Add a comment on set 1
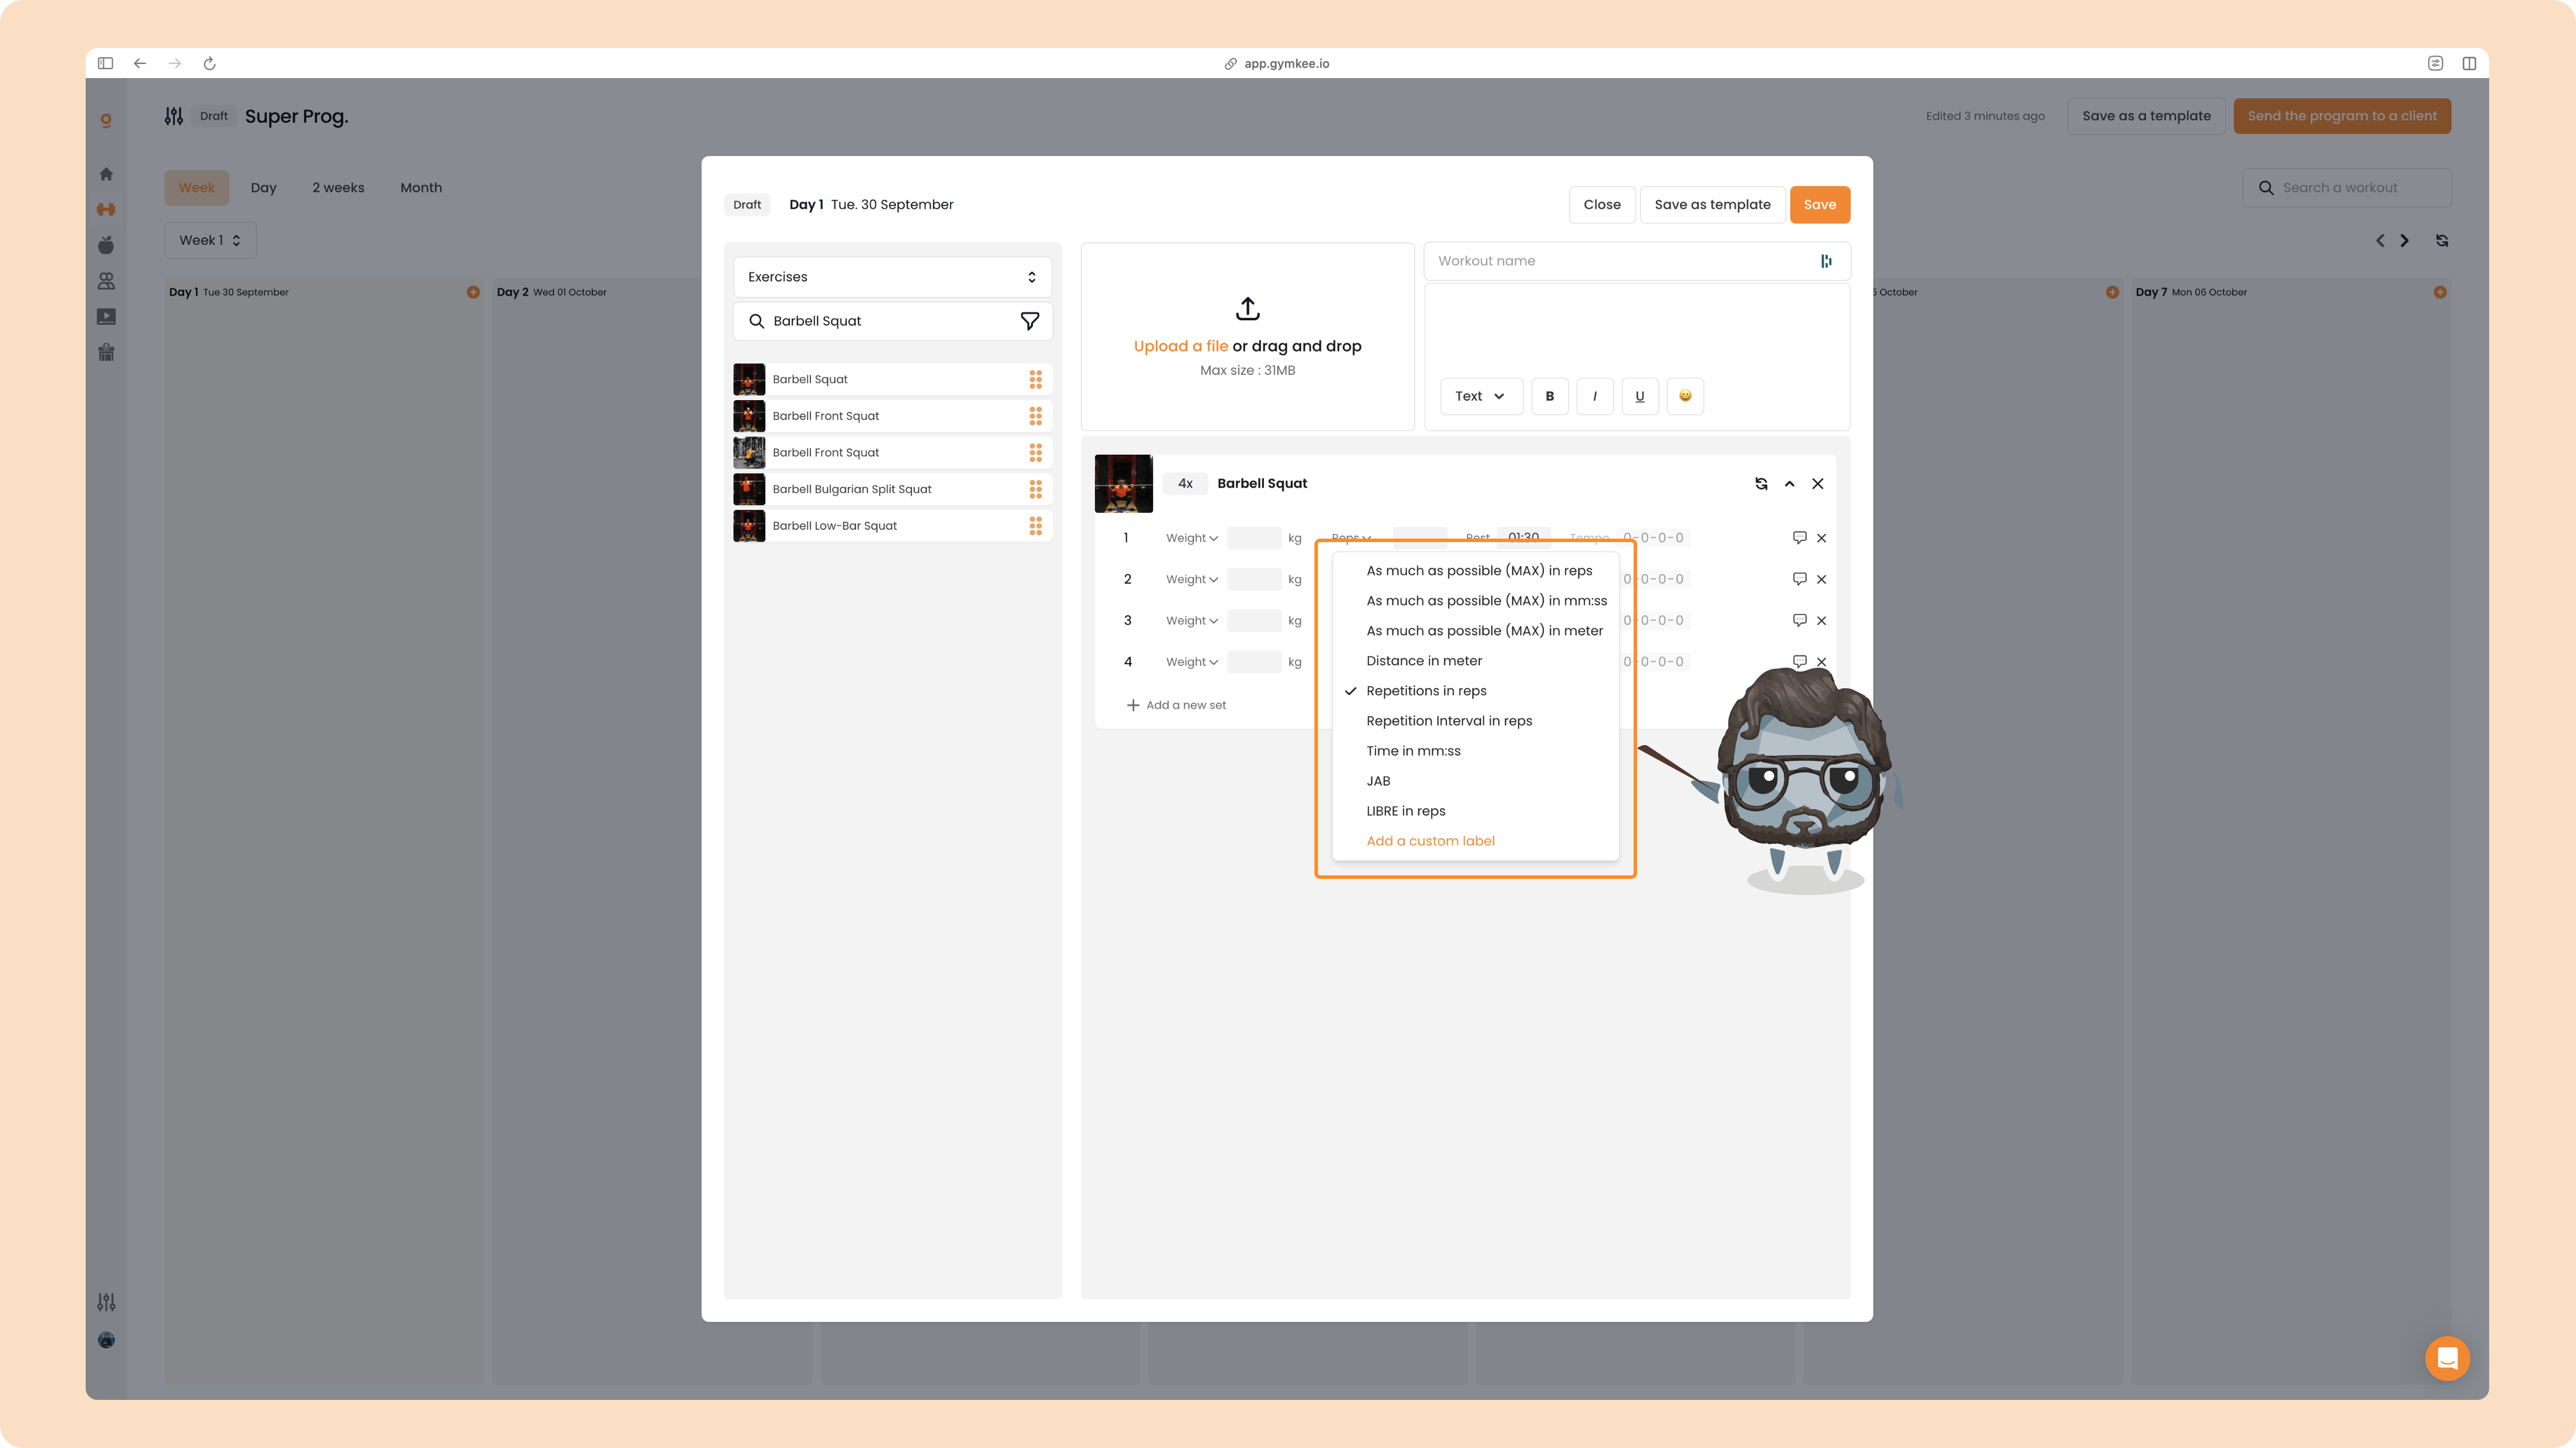Viewport: 2576px width, 1448px height. click(1799, 538)
